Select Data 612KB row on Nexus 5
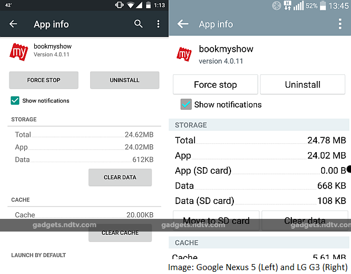The width and height of the screenshot is (351, 274). point(84,160)
